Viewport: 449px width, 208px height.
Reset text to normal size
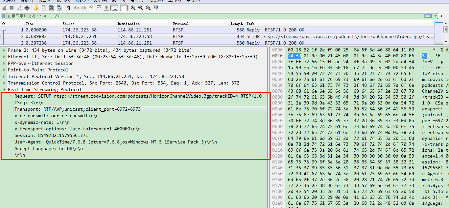pos(148,8)
